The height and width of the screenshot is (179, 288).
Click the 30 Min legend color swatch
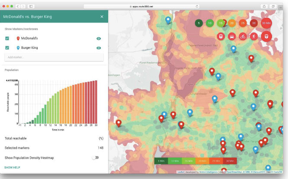coord(230,161)
